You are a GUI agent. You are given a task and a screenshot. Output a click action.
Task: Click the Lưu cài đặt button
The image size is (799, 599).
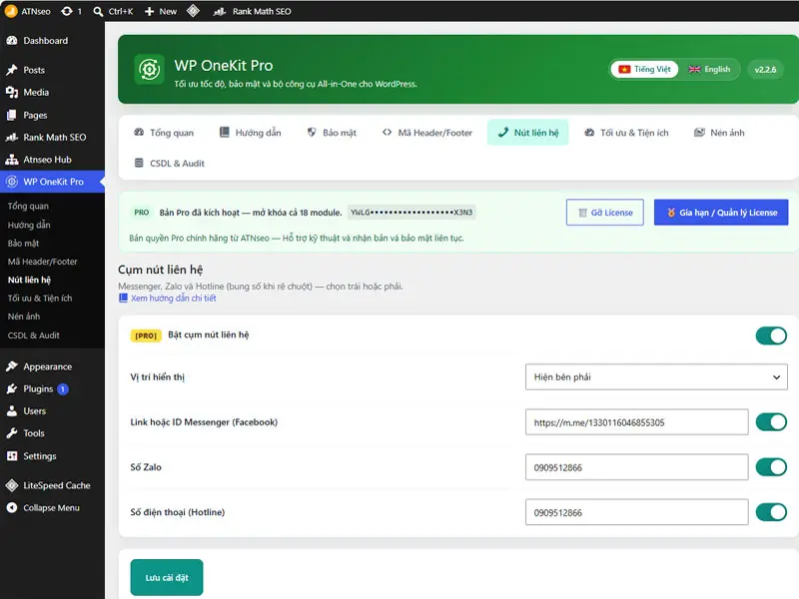167,578
